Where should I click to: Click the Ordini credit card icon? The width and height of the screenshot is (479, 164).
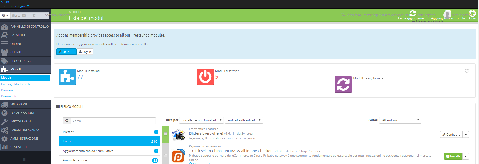4,44
